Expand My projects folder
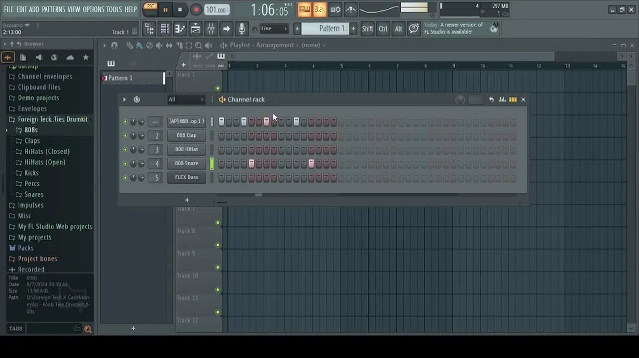The width and height of the screenshot is (639, 358). pyautogui.click(x=35, y=238)
